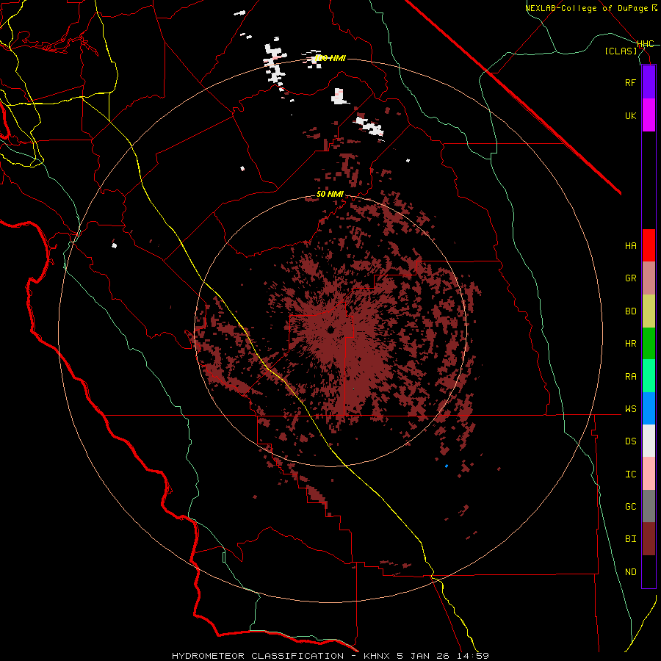Click the RF purple legend swatch
This screenshot has height=661, width=661.
tap(649, 82)
